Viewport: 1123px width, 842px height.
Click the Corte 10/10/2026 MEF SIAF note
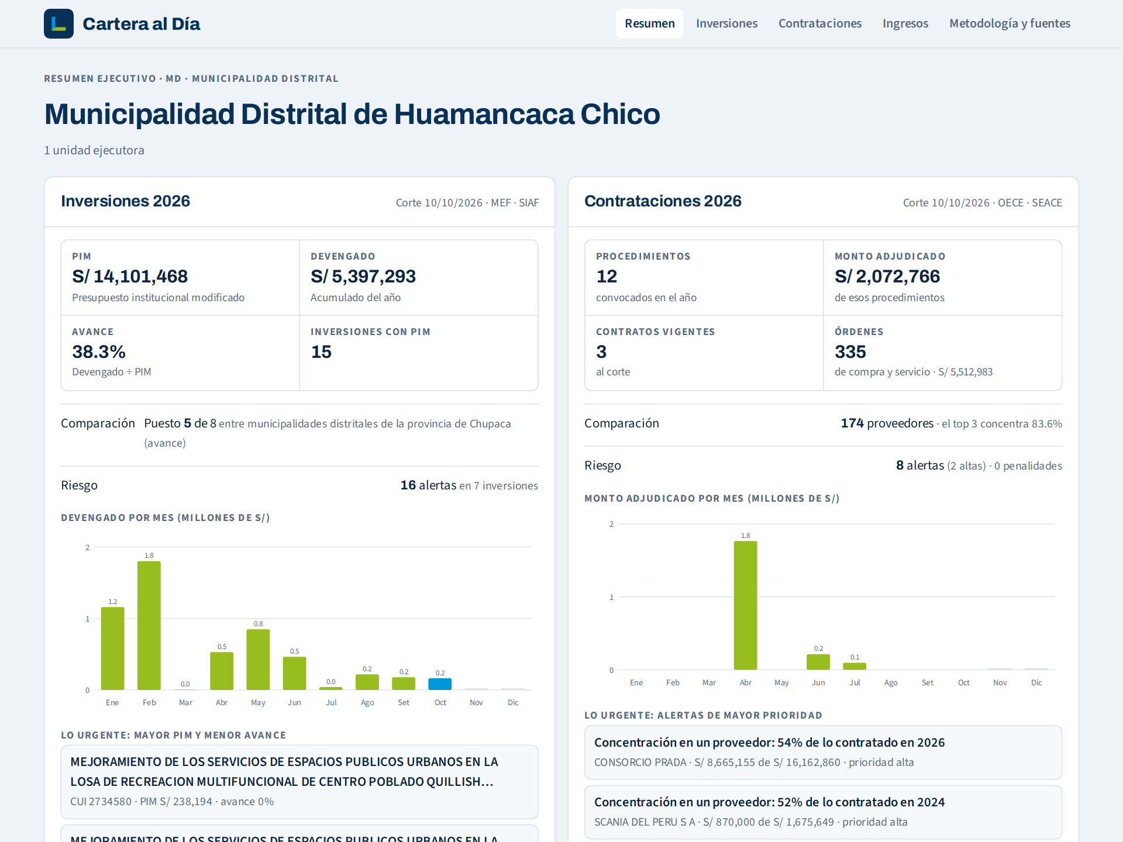point(467,203)
